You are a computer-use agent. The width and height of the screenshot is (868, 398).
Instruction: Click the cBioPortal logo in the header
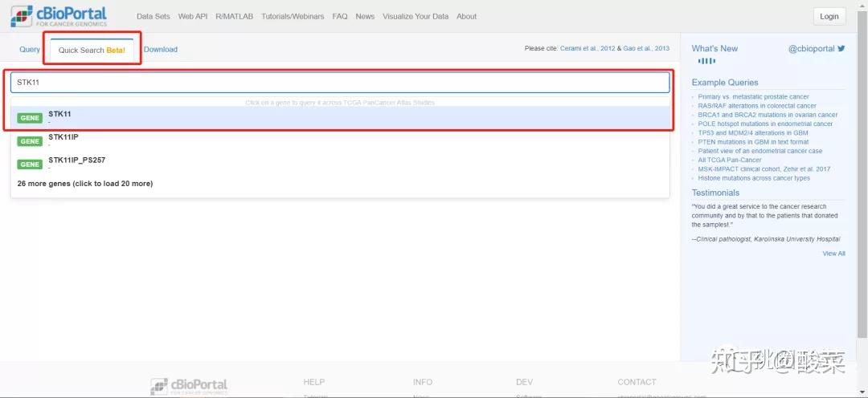click(x=58, y=16)
